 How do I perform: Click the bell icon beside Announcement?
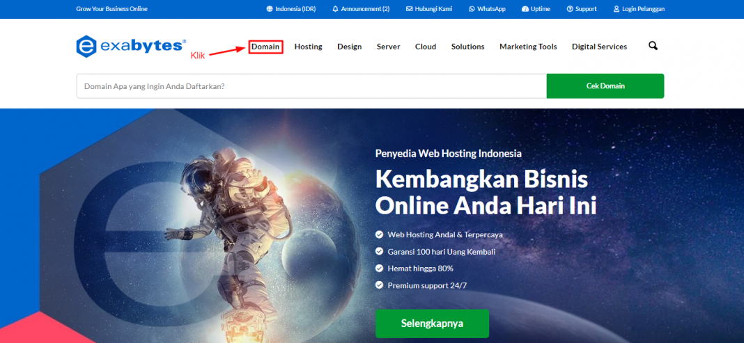pyautogui.click(x=336, y=9)
